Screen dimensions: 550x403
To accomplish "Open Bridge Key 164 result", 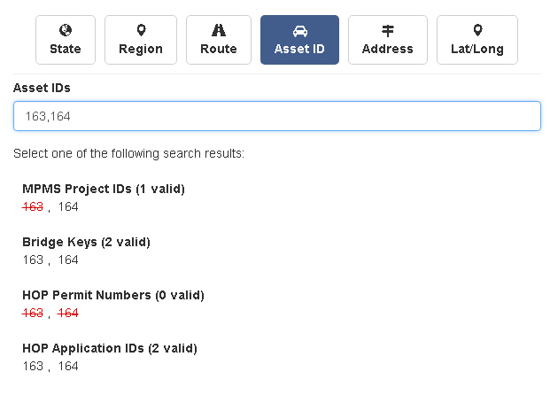I will tap(68, 260).
